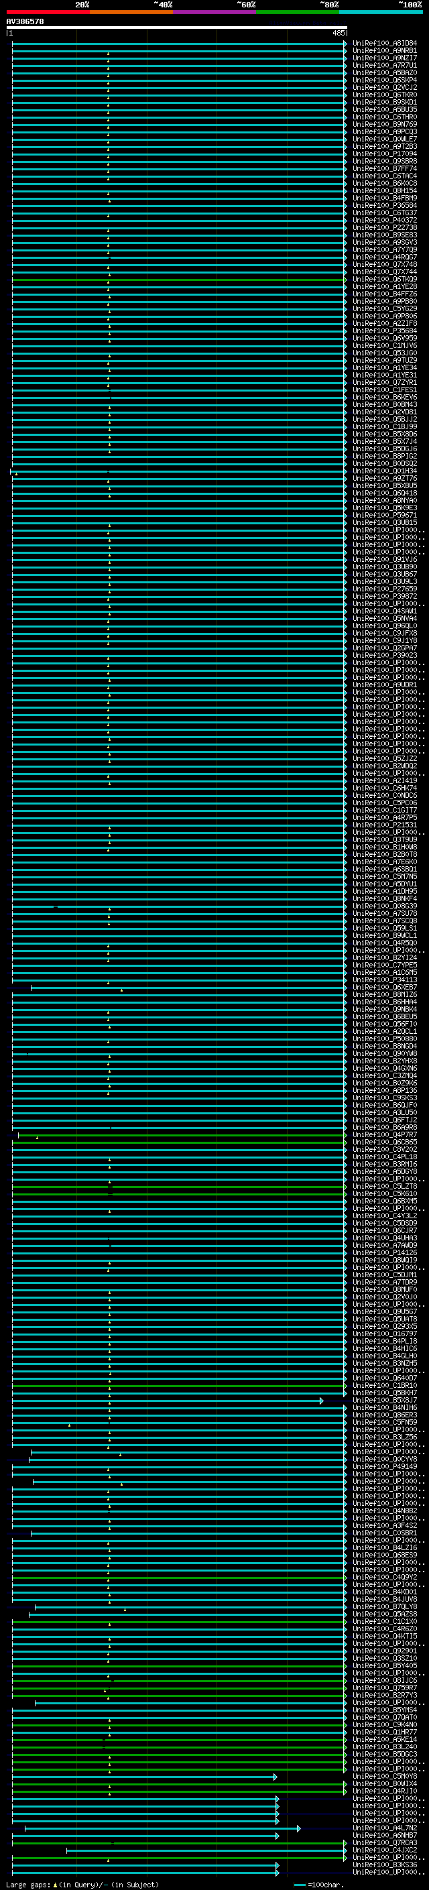Select hit label UniRef100_A5DGY8
The width and height of the screenshot is (429, 1890).
[x=385, y=1171]
